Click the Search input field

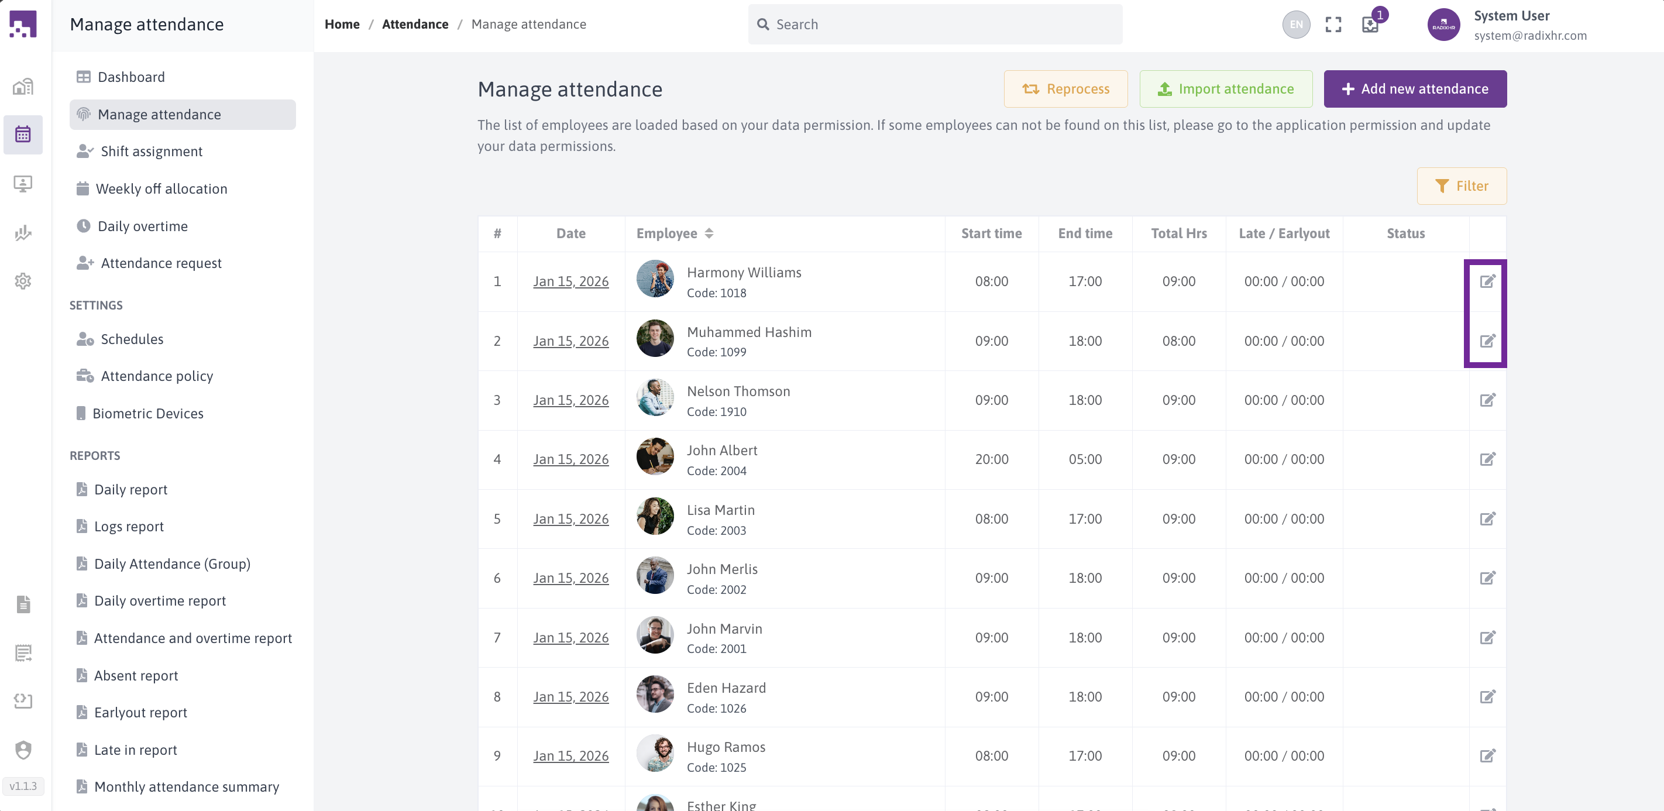click(935, 25)
